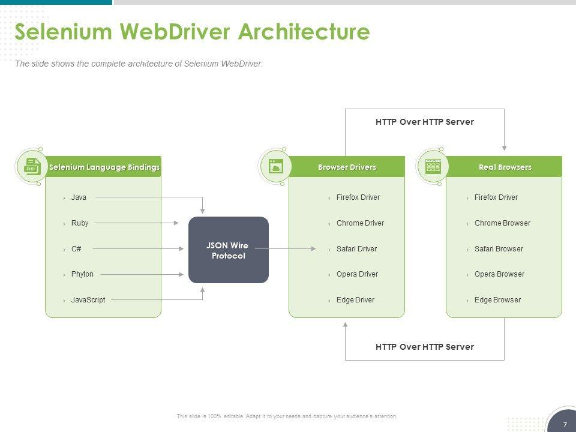This screenshot has width=576, height=432.
Task: Click the slide title Selenium WebDriver Architecture
Action: 192,31
